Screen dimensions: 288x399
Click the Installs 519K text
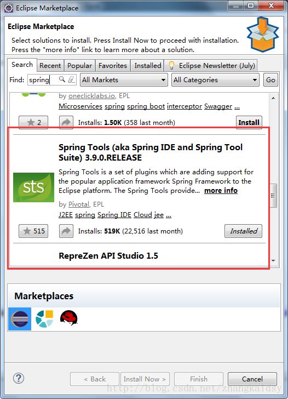(130, 231)
